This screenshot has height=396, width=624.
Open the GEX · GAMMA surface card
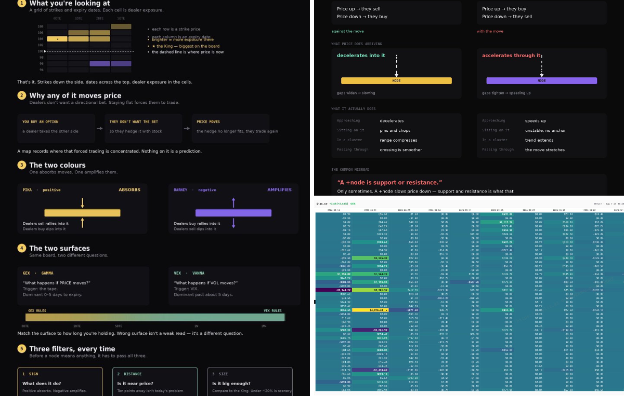coord(83,285)
